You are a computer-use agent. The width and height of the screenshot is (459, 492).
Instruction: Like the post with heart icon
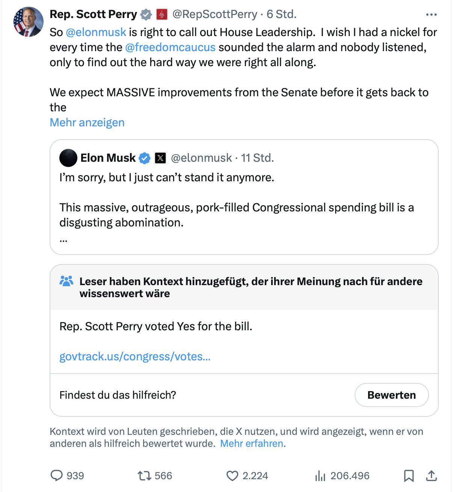click(232, 476)
